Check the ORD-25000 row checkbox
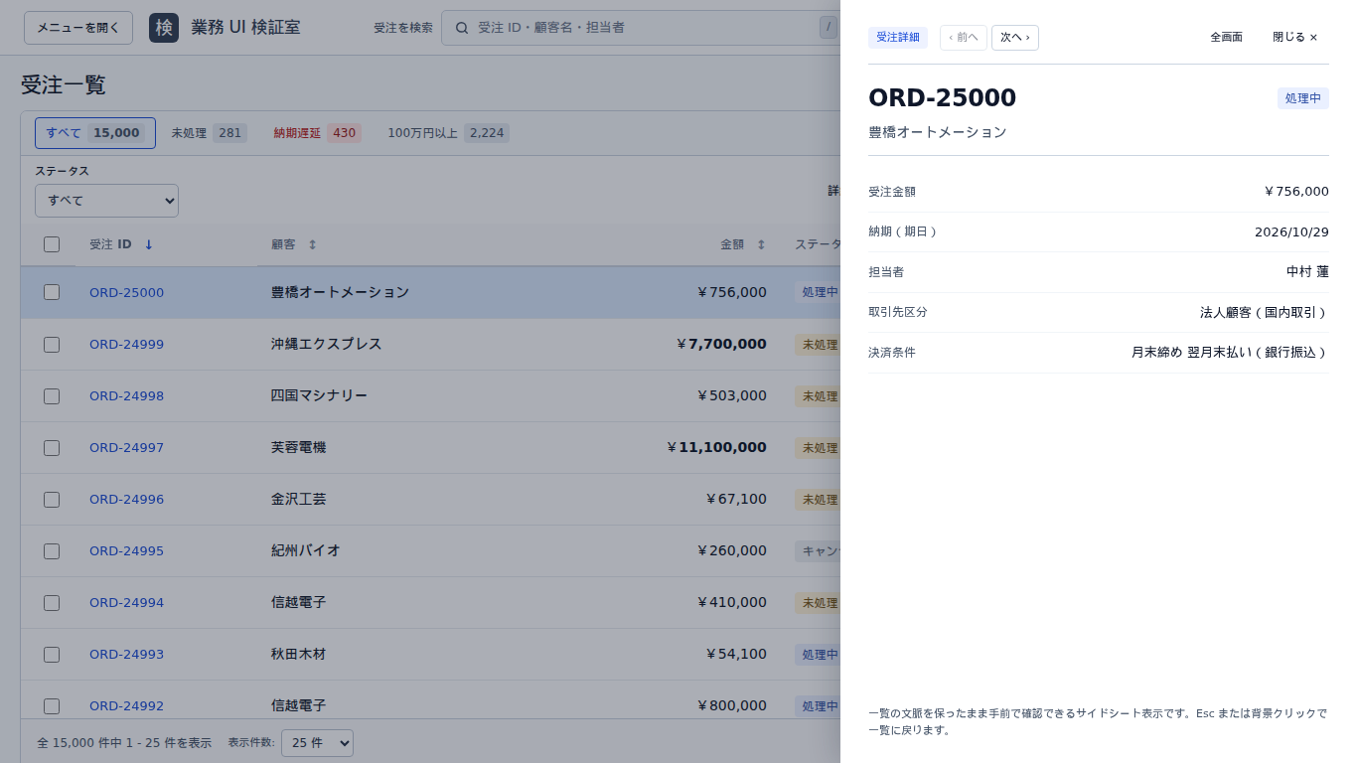The height and width of the screenshot is (763, 1357). (52, 292)
